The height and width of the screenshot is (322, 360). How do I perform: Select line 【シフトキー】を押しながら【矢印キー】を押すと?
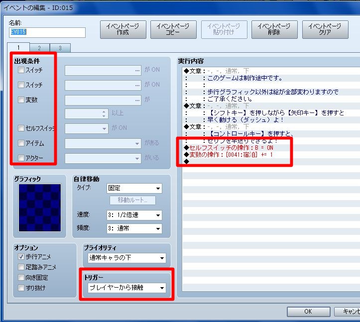click(x=276, y=113)
